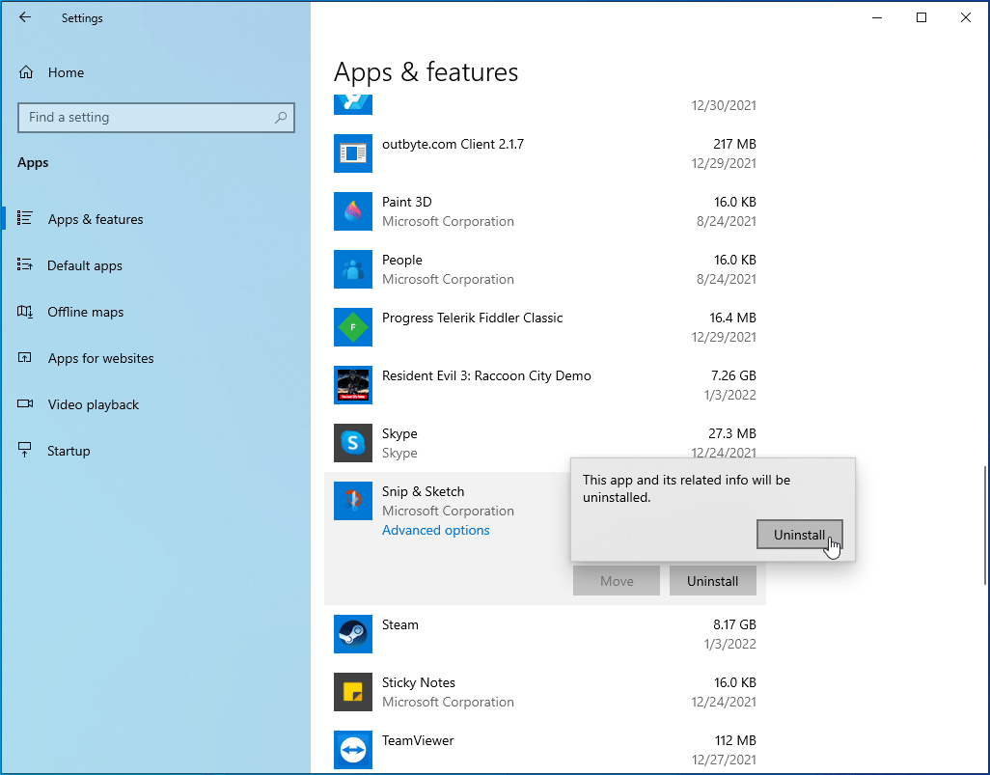The height and width of the screenshot is (775, 990).
Task: Open Video playback settings
Action: (94, 404)
